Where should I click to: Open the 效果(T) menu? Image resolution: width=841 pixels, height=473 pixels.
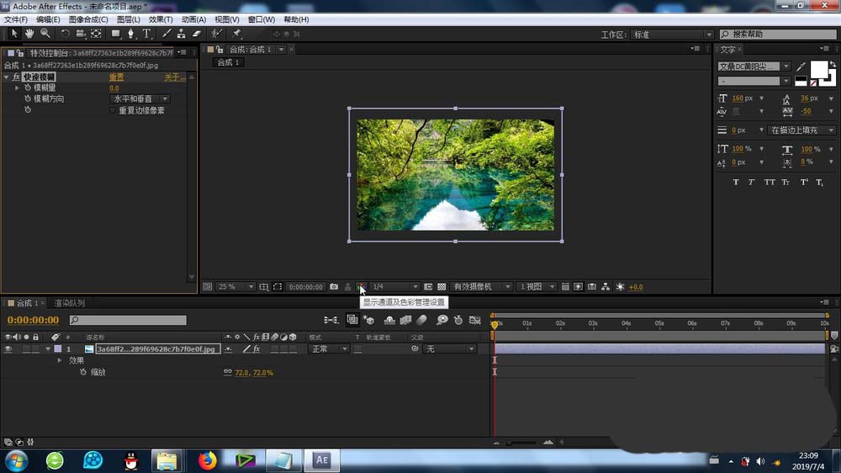pos(161,19)
